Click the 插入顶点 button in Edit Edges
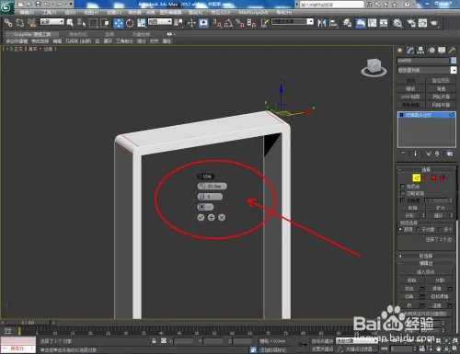460x354 pixels. click(425, 272)
